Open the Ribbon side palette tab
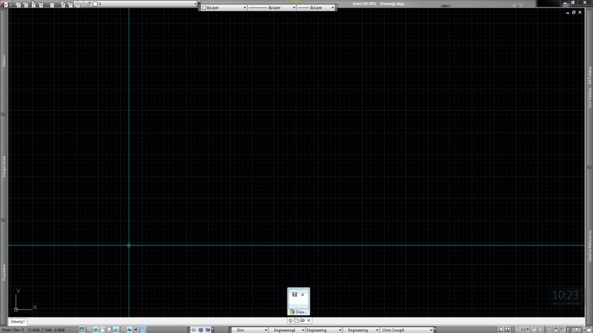593x333 pixels. [x=4, y=61]
